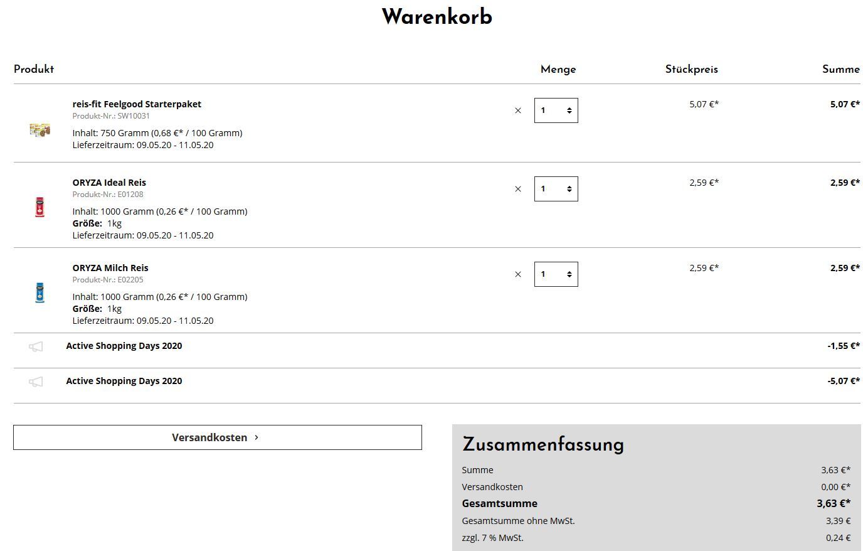Screen dimensions: 863x551
Task: Open the ORYZA Milch Reis product link
Action: pyautogui.click(x=110, y=268)
